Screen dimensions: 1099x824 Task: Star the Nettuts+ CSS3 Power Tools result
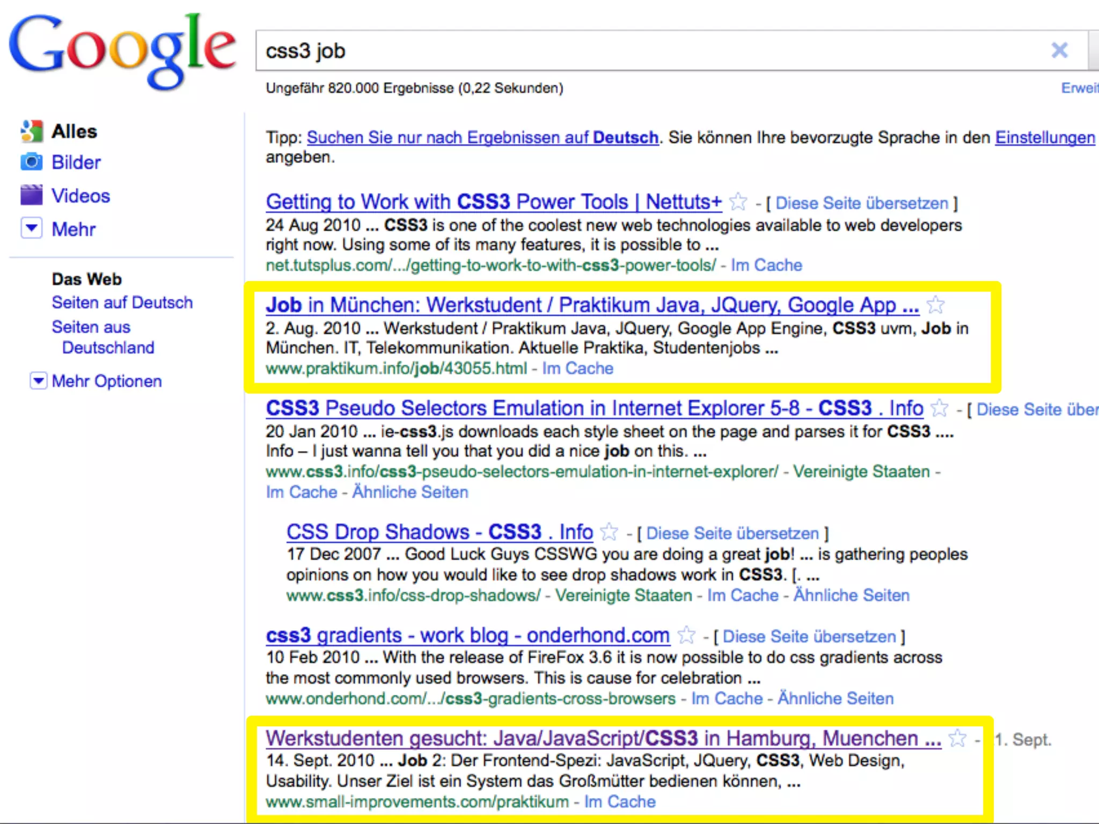pos(738,202)
